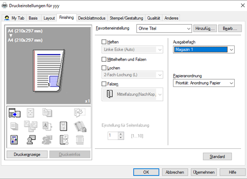This screenshot has height=179, width=247.
Task: Open the Linke Ecke (Auto) dropdown
Action: coord(132,49)
